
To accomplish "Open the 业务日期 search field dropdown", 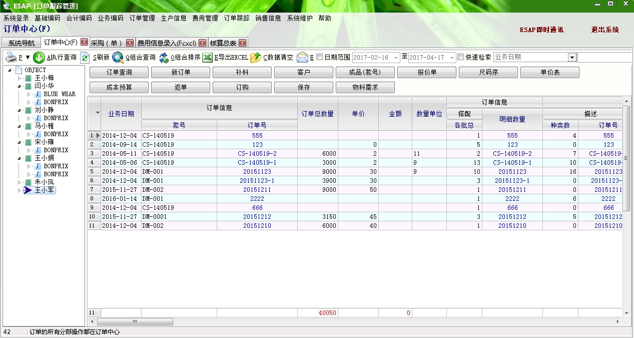I will [x=572, y=58].
